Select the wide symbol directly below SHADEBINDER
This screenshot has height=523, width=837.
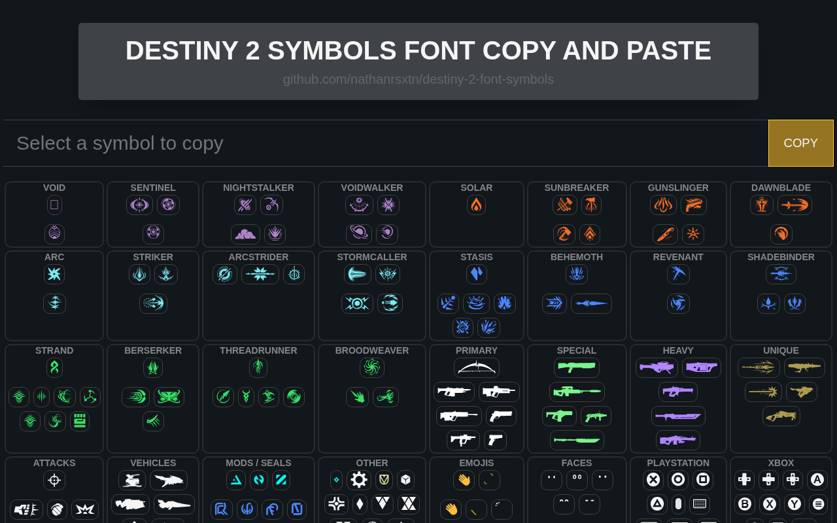tap(781, 275)
